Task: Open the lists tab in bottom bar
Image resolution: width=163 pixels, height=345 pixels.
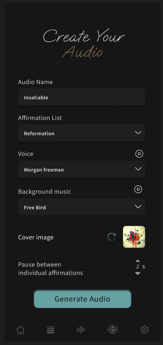Action: (x=51, y=329)
